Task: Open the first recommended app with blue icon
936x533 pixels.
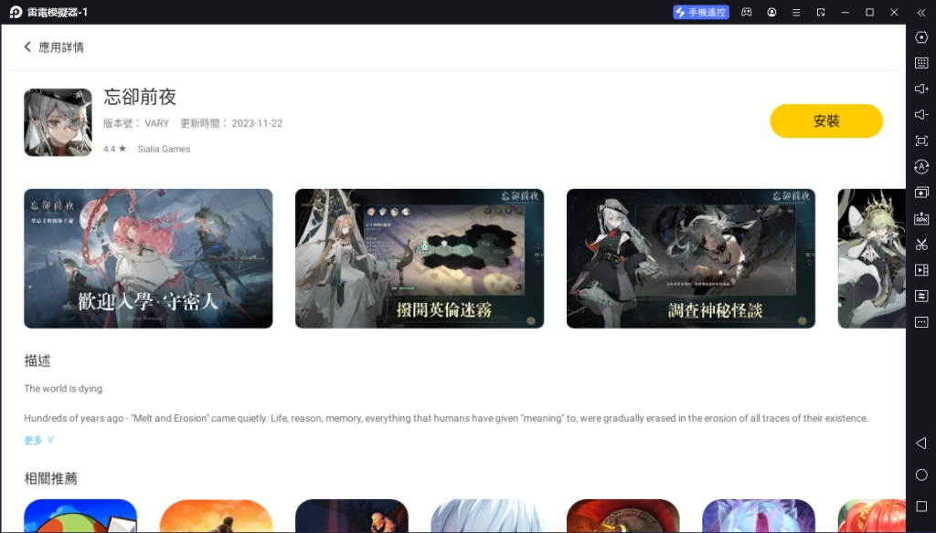Action: (x=80, y=516)
